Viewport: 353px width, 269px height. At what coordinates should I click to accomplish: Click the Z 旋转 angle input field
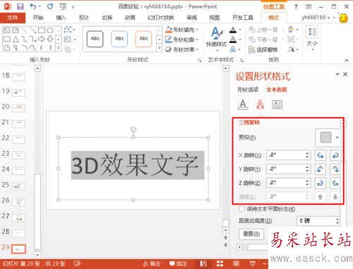coord(289,183)
